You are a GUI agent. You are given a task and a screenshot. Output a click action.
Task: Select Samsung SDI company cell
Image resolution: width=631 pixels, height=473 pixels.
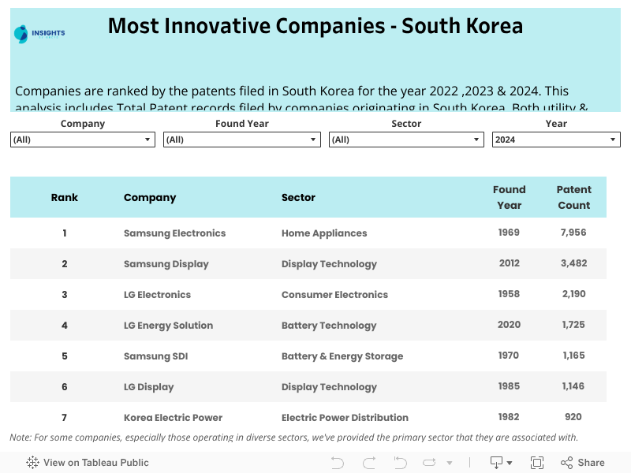pyautogui.click(x=155, y=356)
